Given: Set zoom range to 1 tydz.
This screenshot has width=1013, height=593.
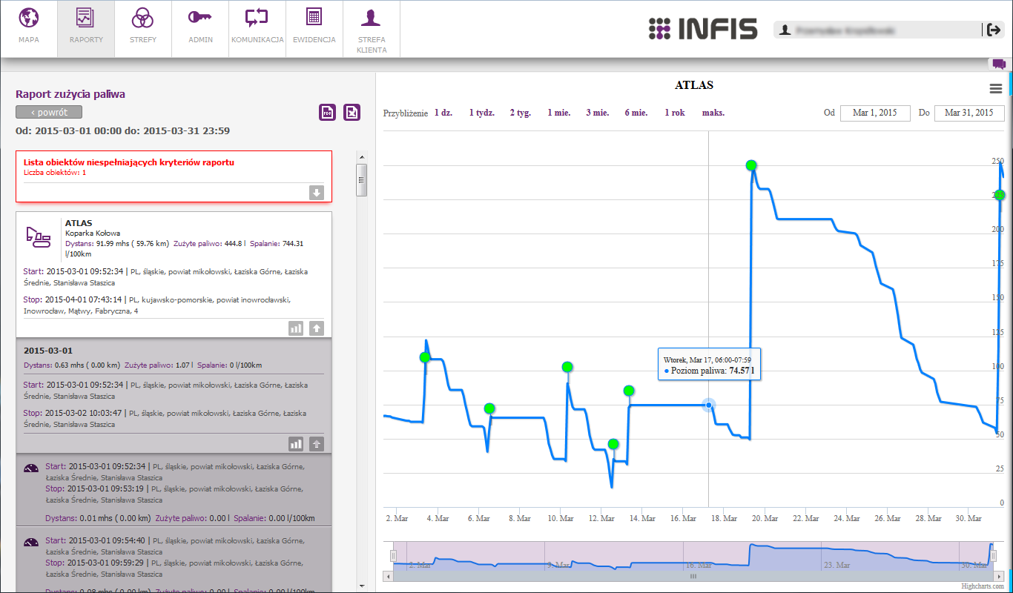Looking at the screenshot, I should point(482,113).
